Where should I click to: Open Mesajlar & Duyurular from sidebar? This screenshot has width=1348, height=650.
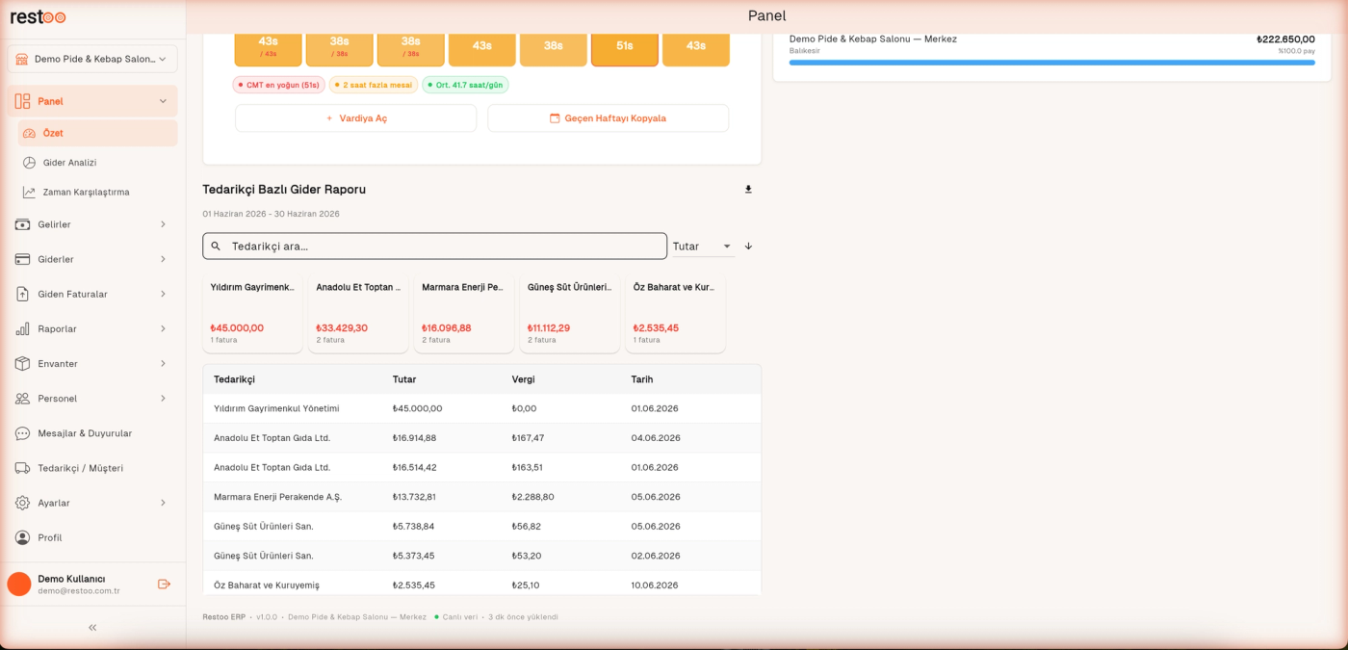[92, 433]
